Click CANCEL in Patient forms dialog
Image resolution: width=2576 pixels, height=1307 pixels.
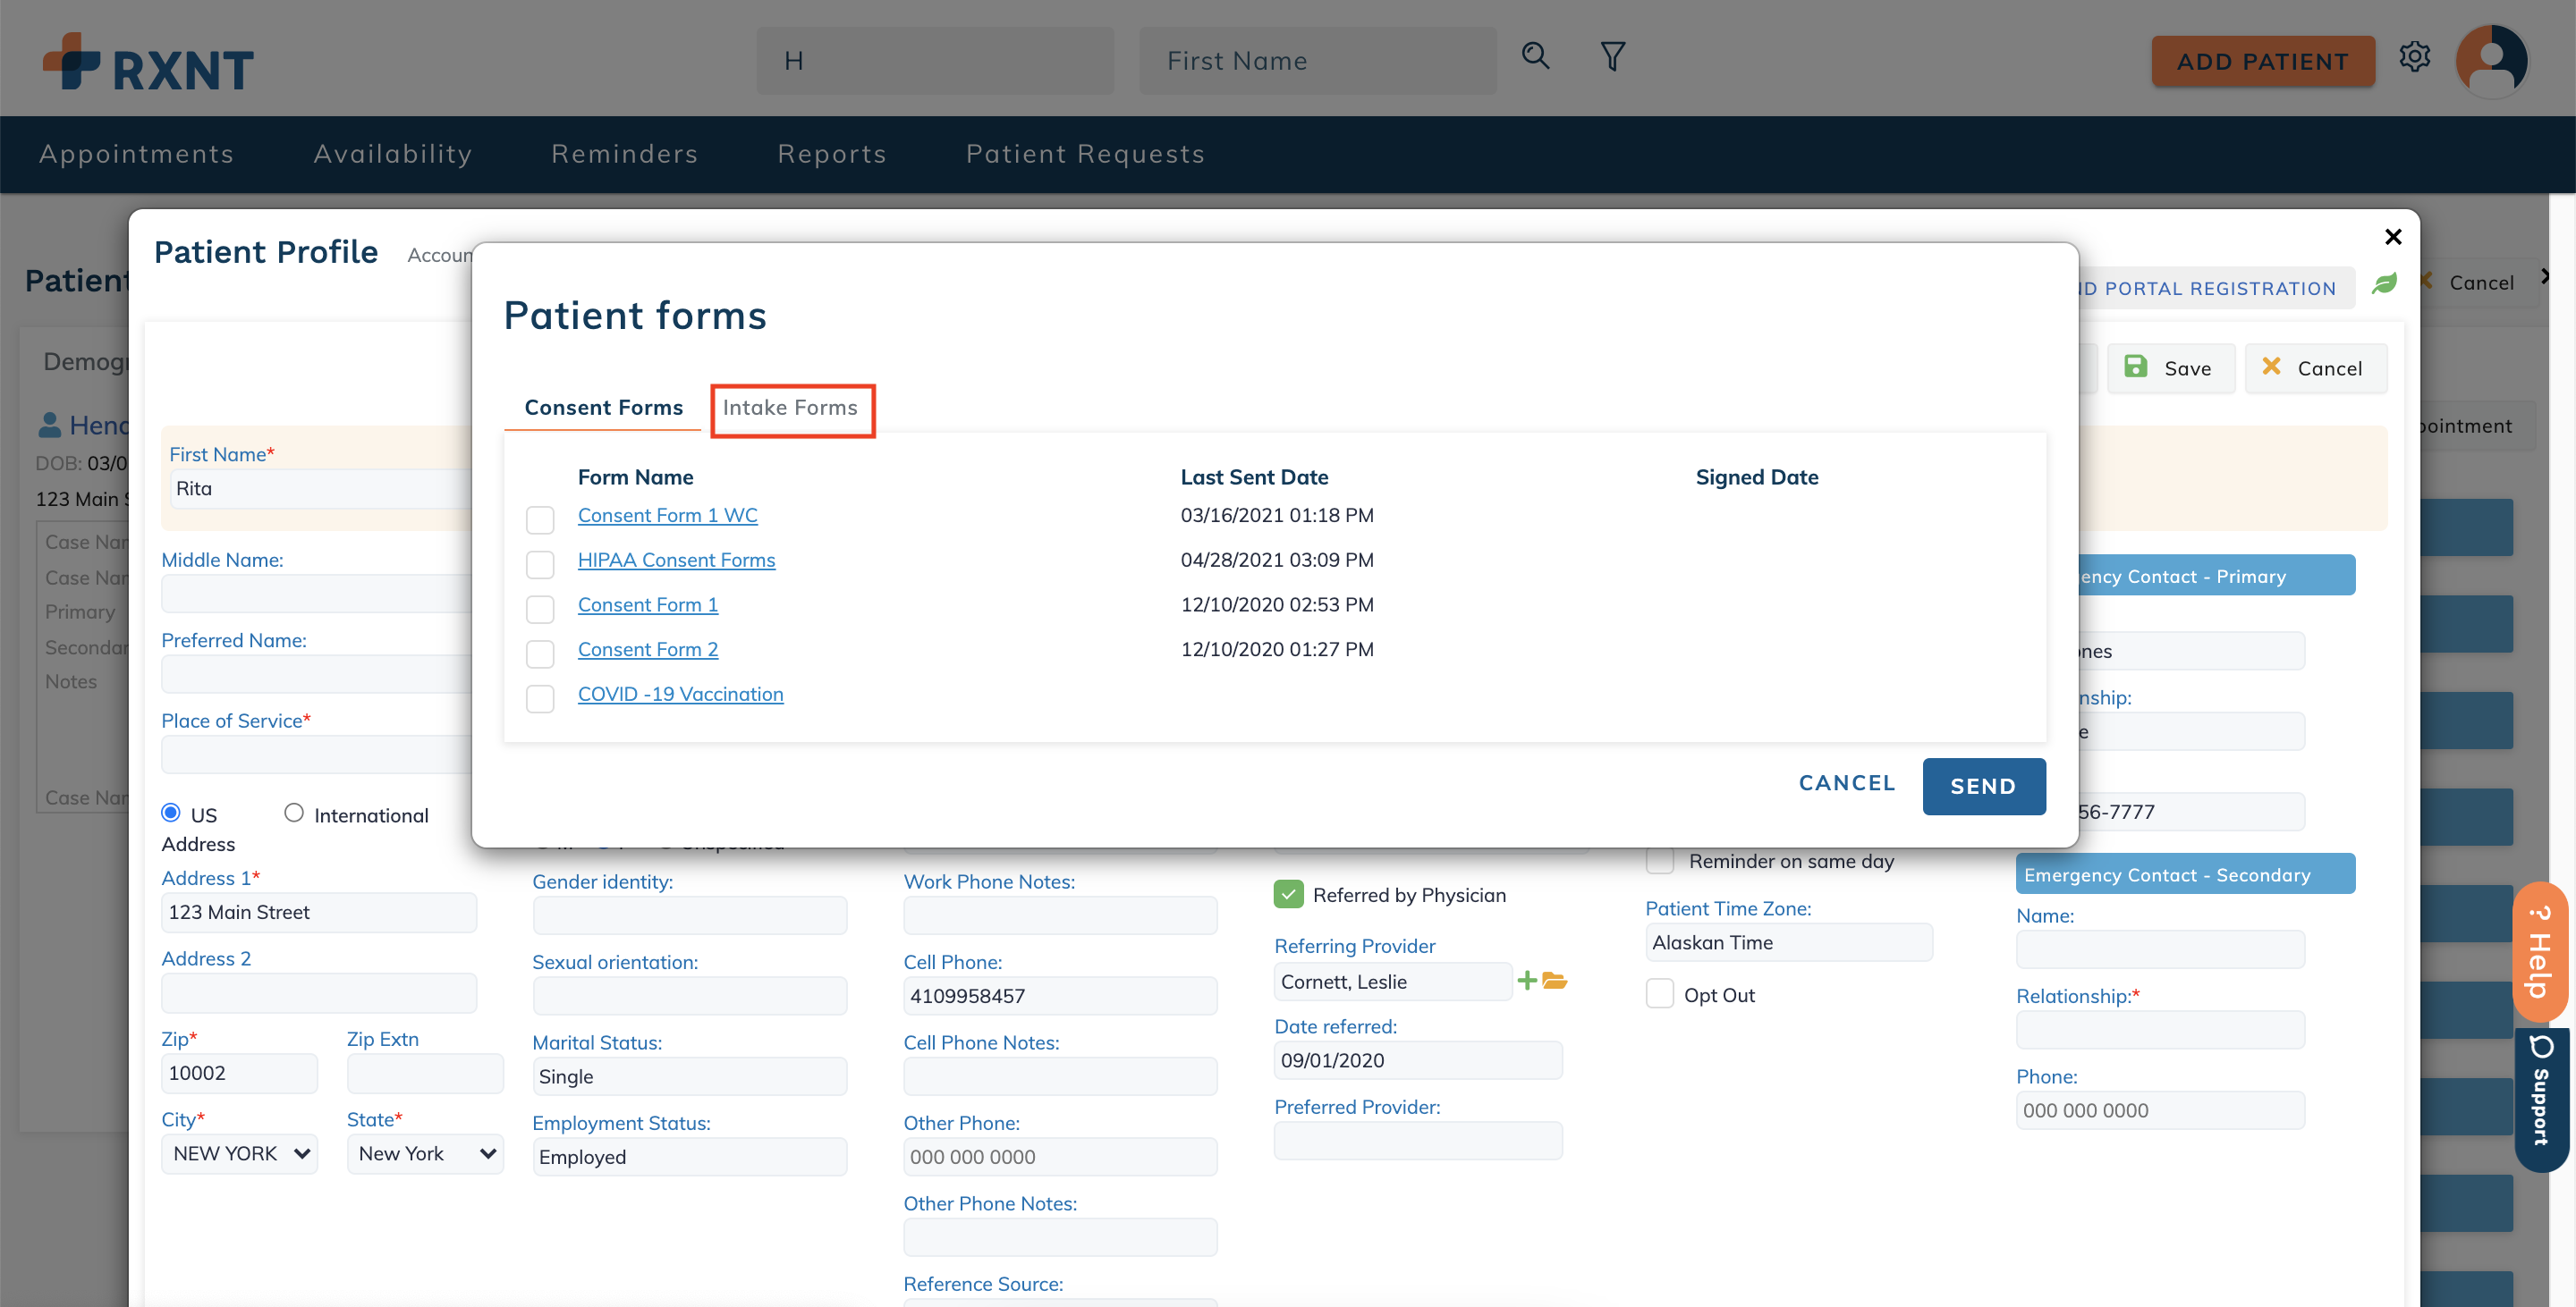pos(1847,782)
